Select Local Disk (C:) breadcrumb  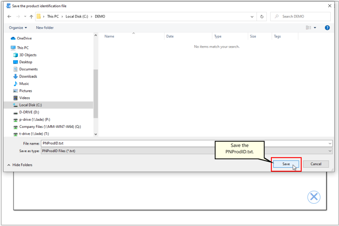click(x=77, y=16)
